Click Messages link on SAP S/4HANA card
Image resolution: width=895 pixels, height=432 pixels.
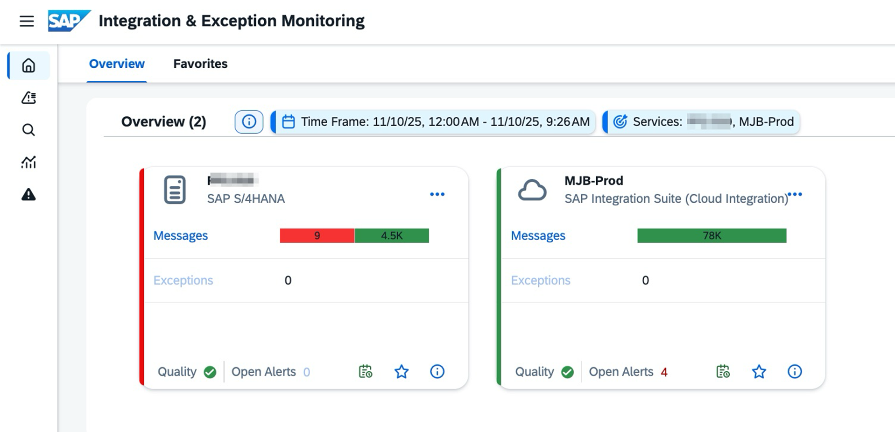(x=181, y=236)
